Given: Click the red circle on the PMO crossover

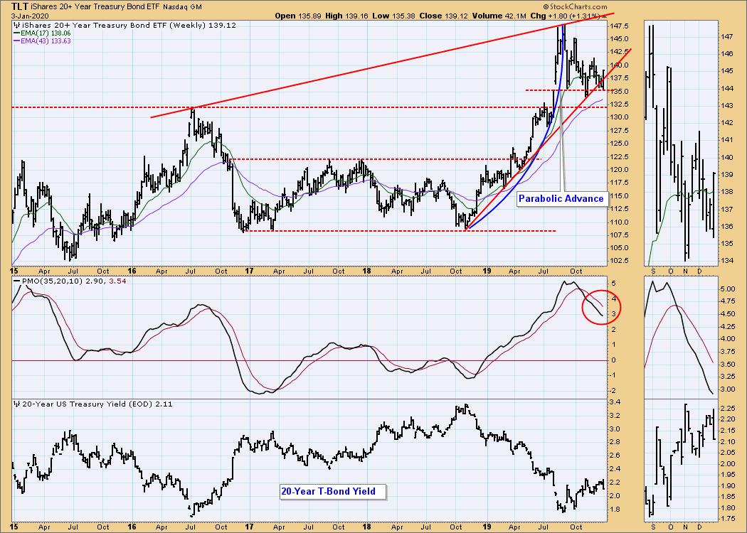Looking at the screenshot, I should 601,308.
